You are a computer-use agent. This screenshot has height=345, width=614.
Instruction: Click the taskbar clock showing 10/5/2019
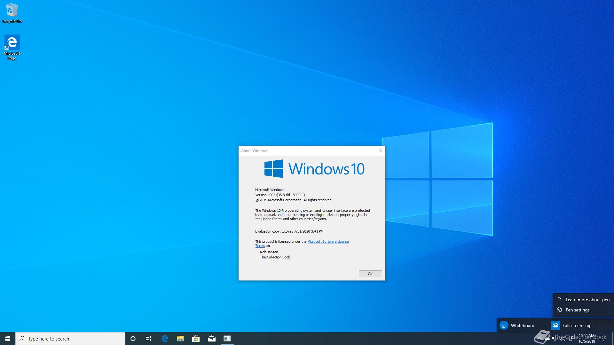[x=587, y=339]
